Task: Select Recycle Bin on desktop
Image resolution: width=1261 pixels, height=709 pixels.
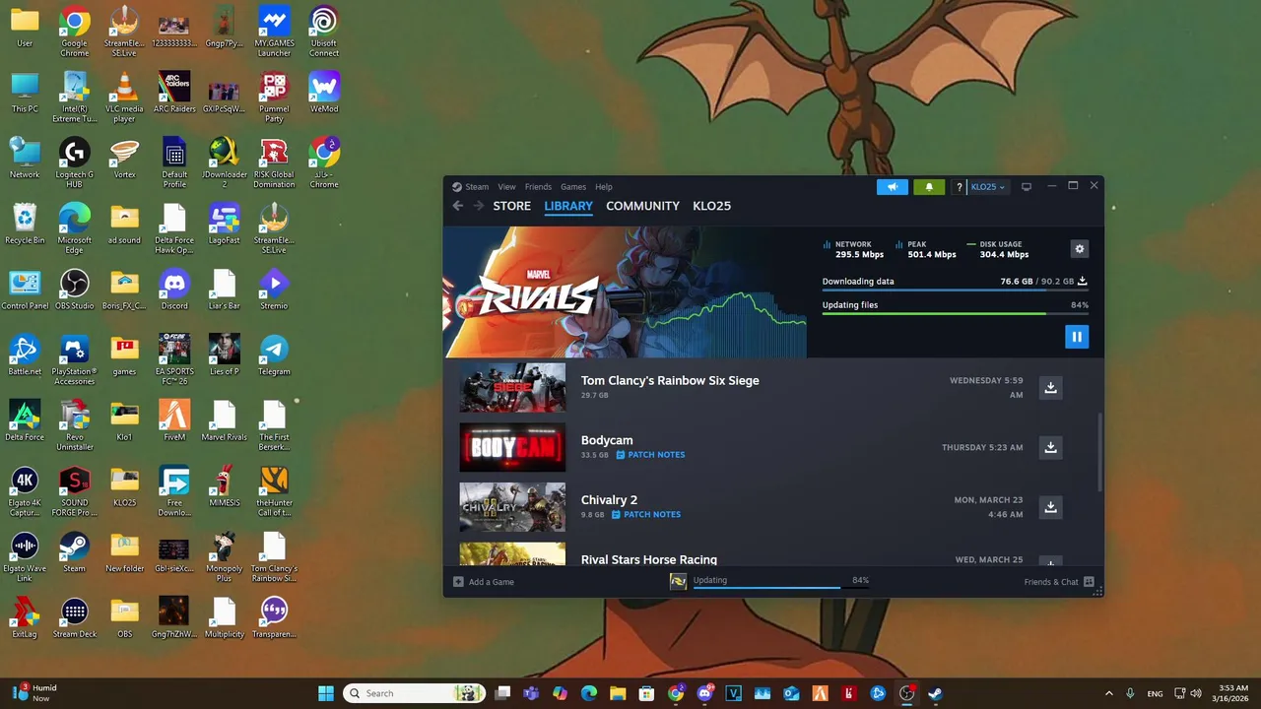Action: [25, 225]
